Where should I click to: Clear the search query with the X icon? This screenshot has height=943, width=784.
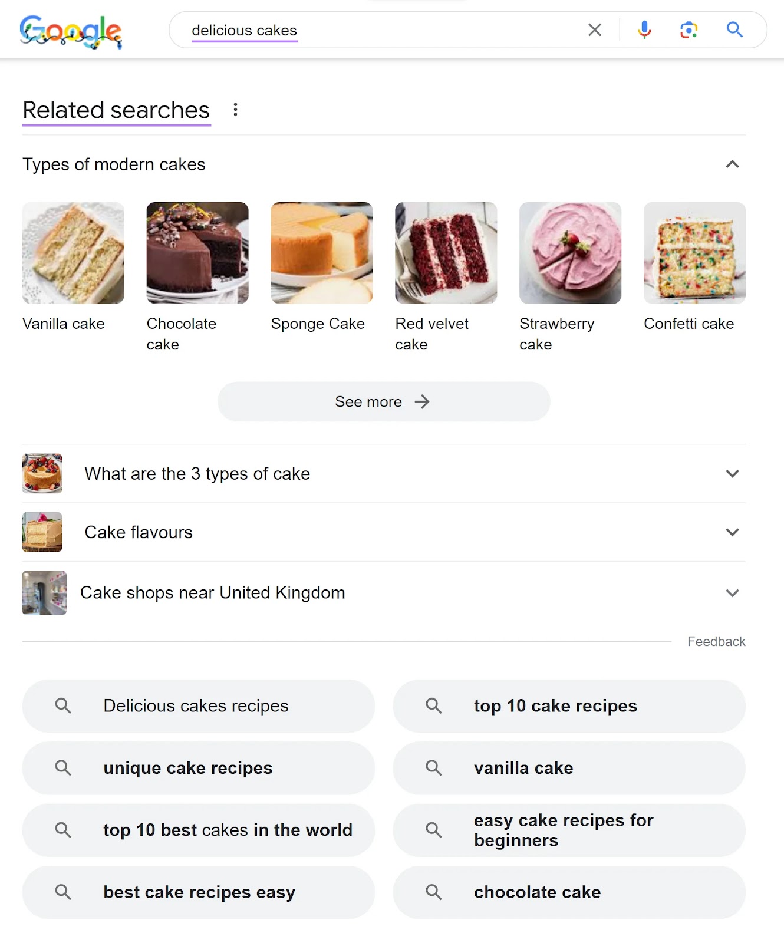[x=594, y=29]
